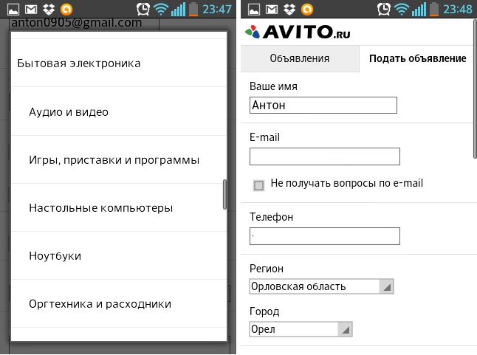477x355 pixels.
Task: Select Игры, приставки и программы
Action: point(119,159)
